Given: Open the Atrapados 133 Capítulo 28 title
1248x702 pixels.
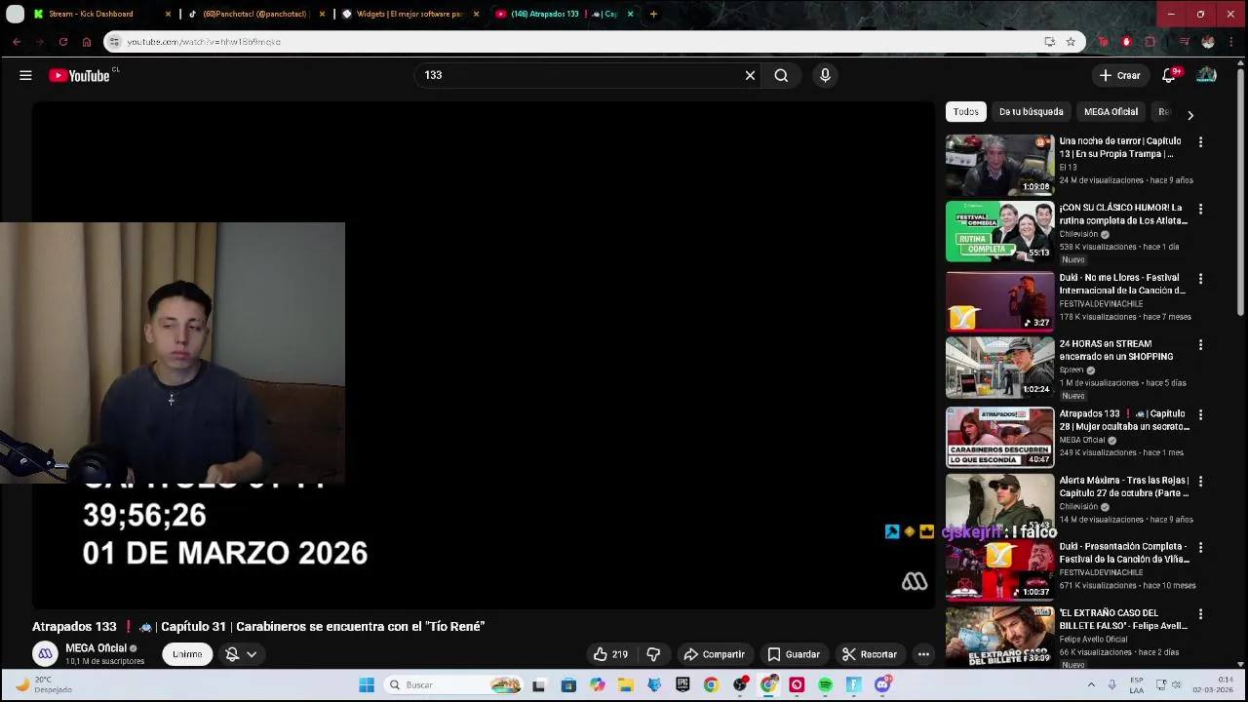Looking at the screenshot, I should [1124, 420].
